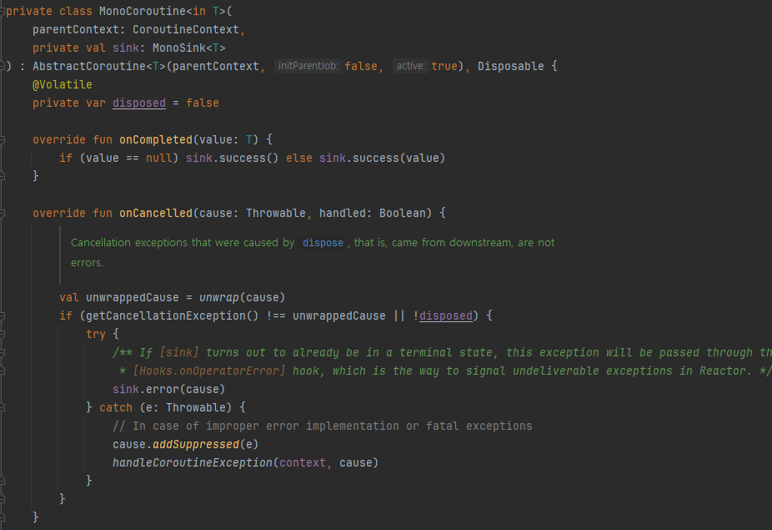772x530 pixels.
Task: Click the 'catch' keyword
Action: [x=116, y=408]
